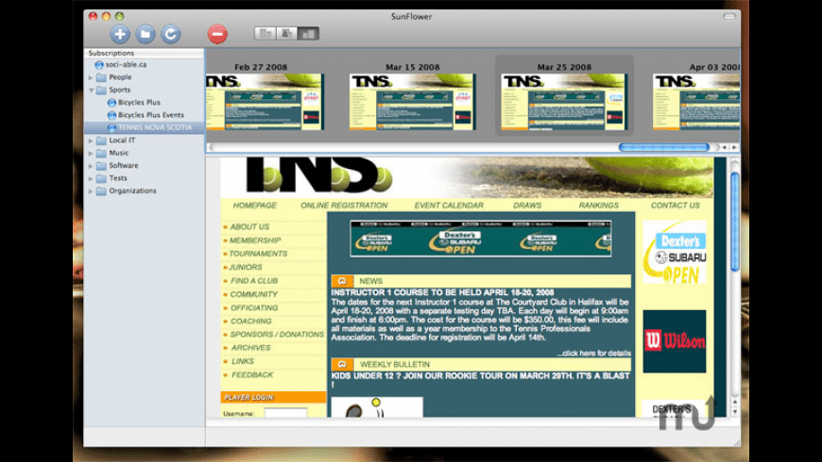Click the Wilson sponsor logo
The height and width of the screenshot is (462, 822).
point(675,341)
